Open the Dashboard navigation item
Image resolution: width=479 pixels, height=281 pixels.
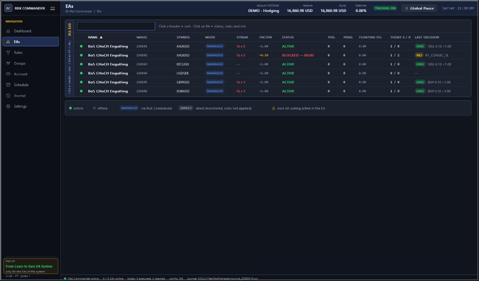pyautogui.click(x=30, y=31)
